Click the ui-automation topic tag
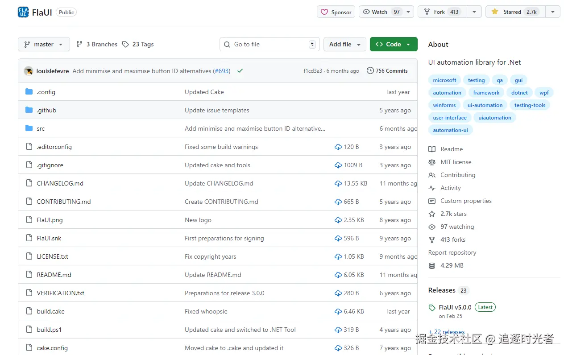Image resolution: width=564 pixels, height=355 pixels. coord(485,105)
